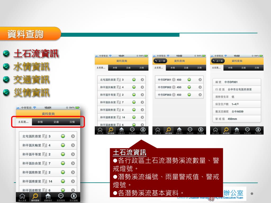Click 水情資訊 bullet heading on slide

pyautogui.click(x=31, y=67)
